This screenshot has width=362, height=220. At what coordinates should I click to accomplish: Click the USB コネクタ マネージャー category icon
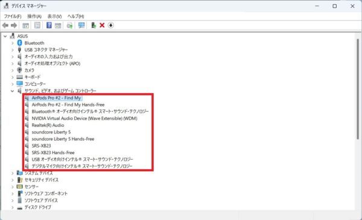(20, 50)
